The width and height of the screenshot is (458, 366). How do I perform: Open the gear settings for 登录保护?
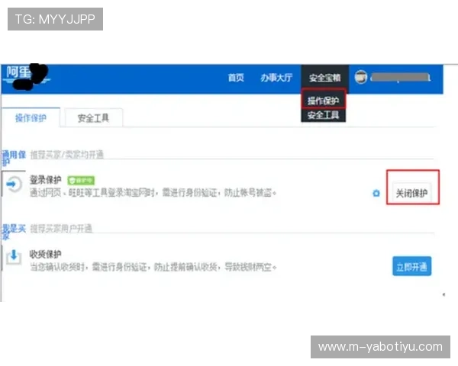click(376, 193)
